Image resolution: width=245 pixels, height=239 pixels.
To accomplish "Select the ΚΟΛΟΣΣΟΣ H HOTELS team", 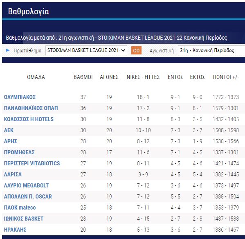I will coord(29,119).
